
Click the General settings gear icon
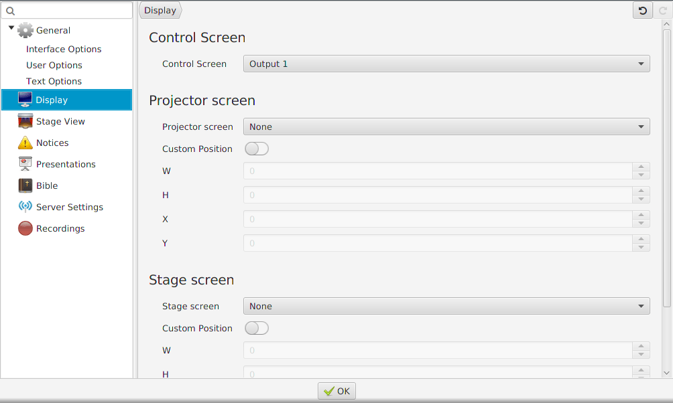click(25, 30)
